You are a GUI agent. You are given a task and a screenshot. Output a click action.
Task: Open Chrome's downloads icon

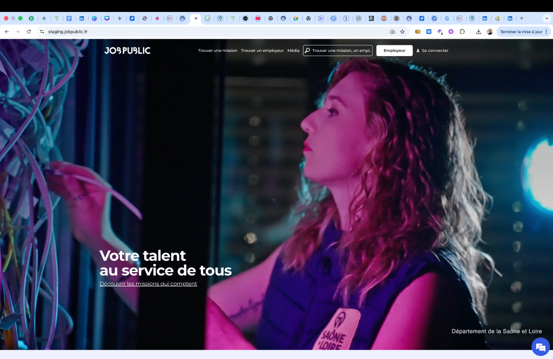click(x=478, y=31)
